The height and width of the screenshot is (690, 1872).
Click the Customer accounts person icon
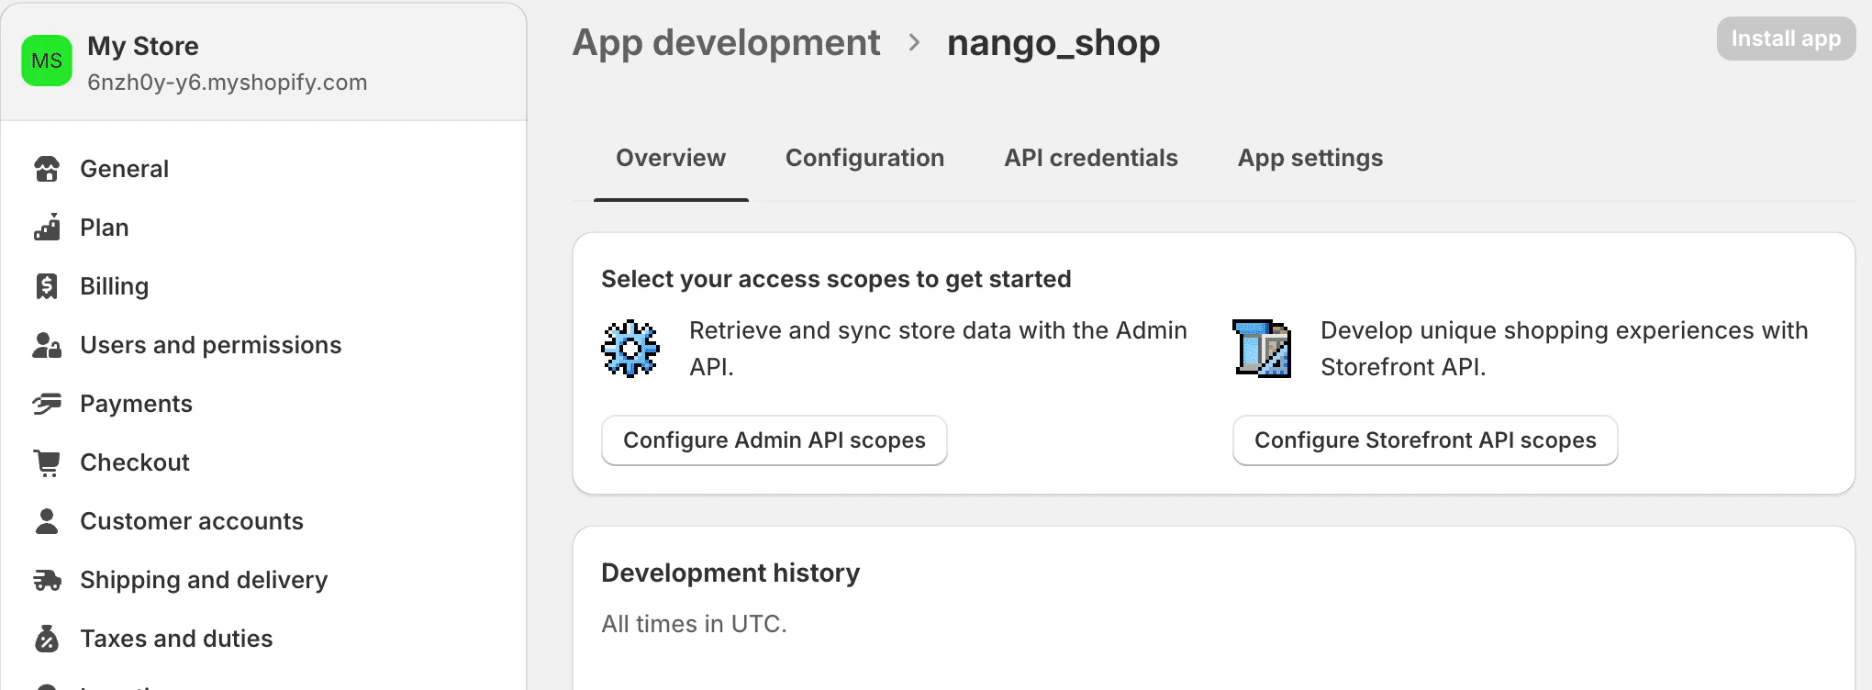click(47, 521)
